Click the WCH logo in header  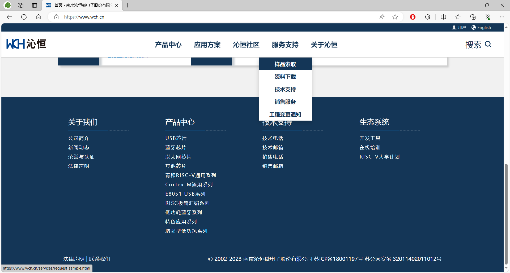pos(26,44)
